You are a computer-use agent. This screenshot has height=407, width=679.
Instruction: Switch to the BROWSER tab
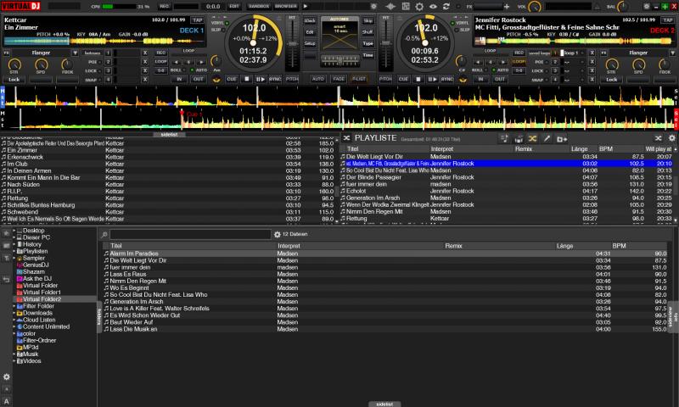click(x=285, y=6)
